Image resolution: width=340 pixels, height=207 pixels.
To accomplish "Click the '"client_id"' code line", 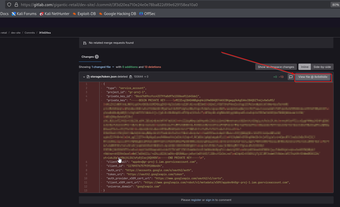I will [135, 166].
